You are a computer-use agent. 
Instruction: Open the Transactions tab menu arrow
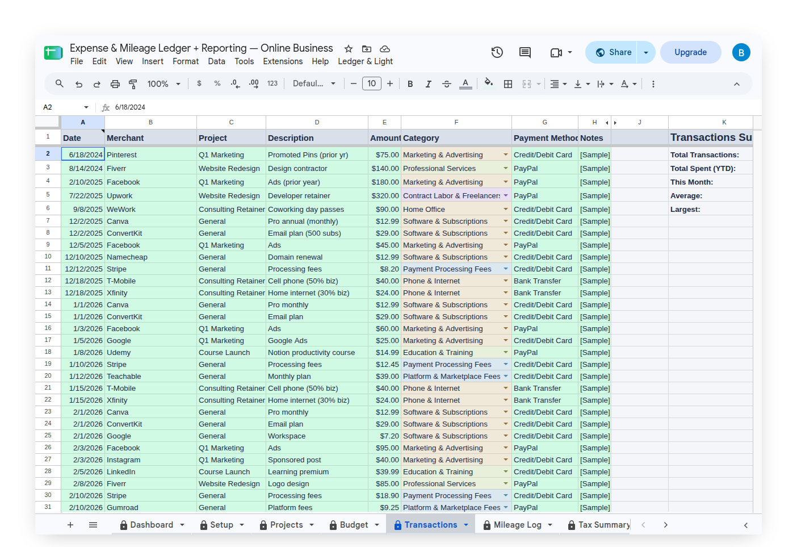(466, 525)
